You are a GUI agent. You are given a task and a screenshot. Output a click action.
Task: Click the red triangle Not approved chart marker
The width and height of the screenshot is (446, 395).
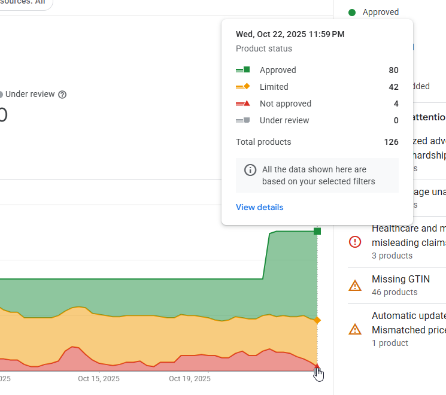[x=317, y=366]
